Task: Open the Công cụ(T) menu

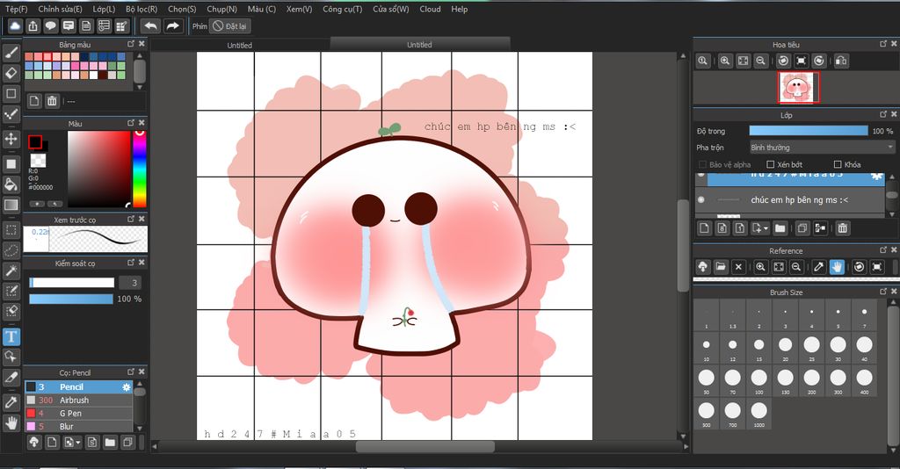Action: [343, 9]
